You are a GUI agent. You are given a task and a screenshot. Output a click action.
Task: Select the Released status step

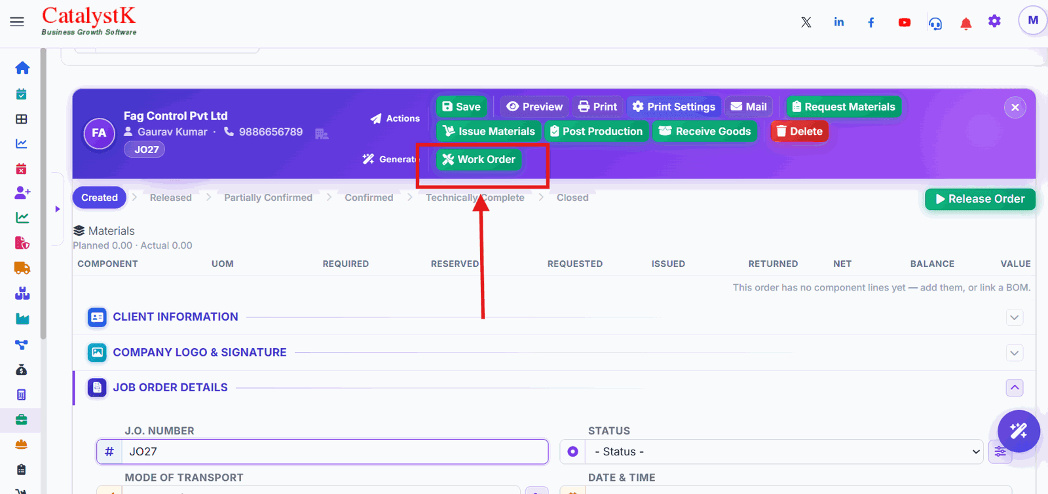[171, 198]
